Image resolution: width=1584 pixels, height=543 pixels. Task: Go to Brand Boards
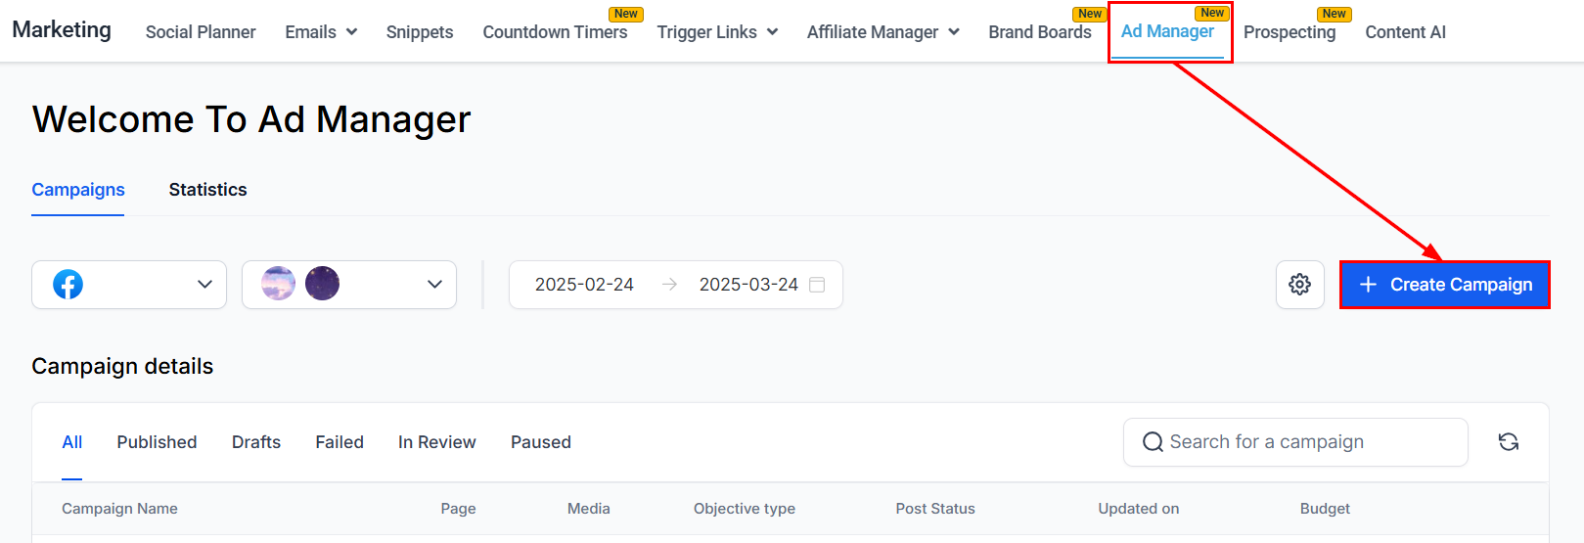tap(1040, 32)
